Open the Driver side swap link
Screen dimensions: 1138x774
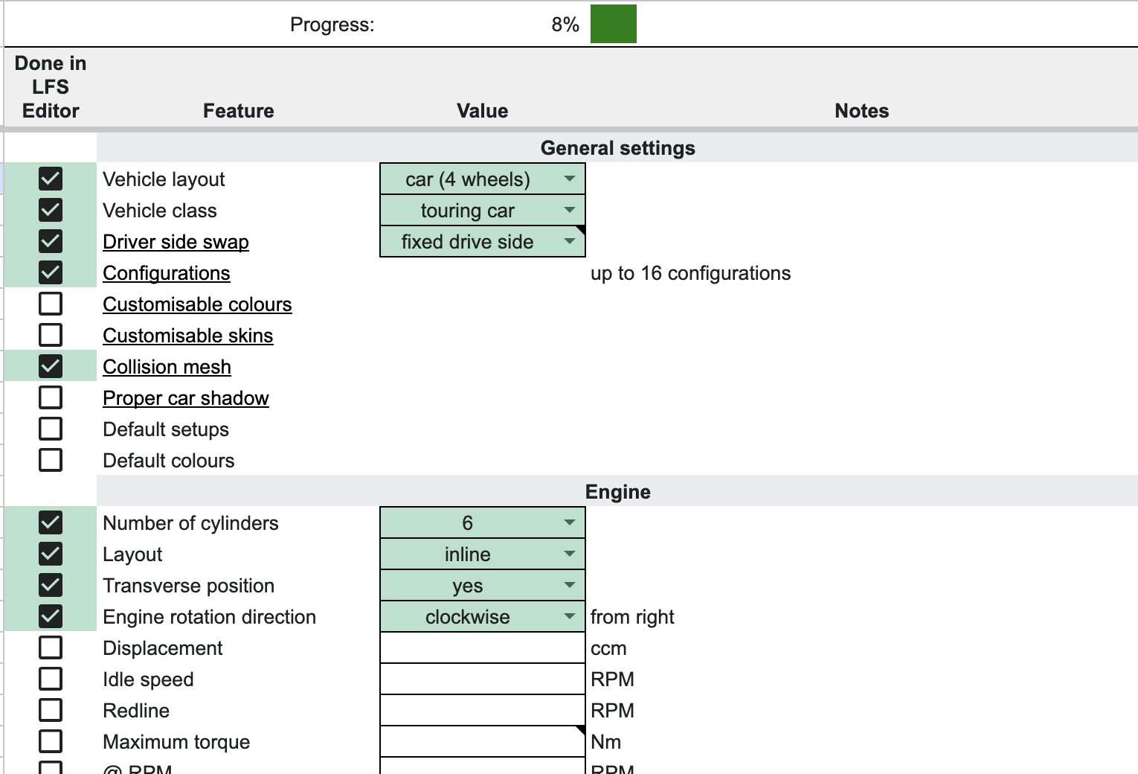coord(176,242)
